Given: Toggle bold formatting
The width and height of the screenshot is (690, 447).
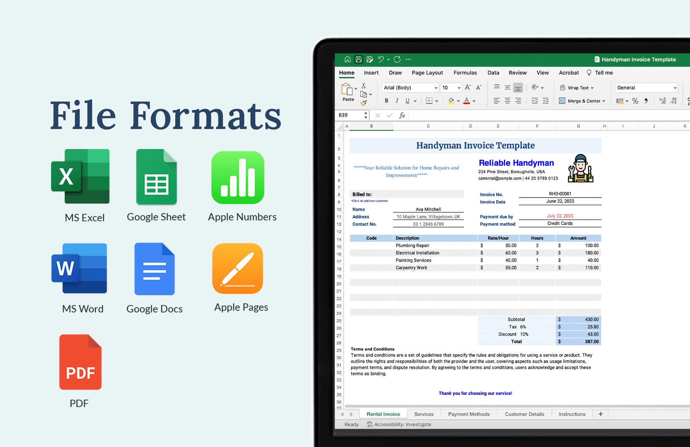Looking at the screenshot, I should click(387, 101).
